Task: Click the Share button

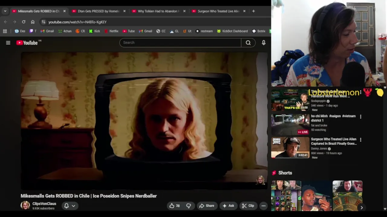Action: point(207,206)
